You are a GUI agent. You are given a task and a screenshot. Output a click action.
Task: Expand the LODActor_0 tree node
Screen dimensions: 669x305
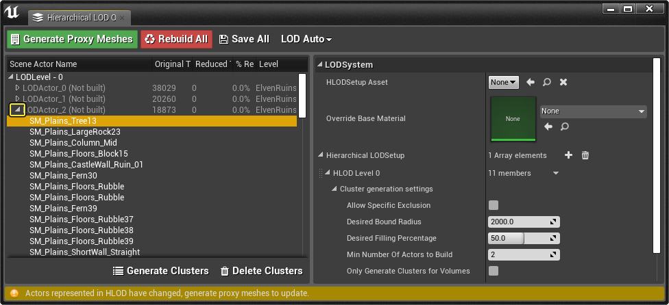(x=18, y=88)
